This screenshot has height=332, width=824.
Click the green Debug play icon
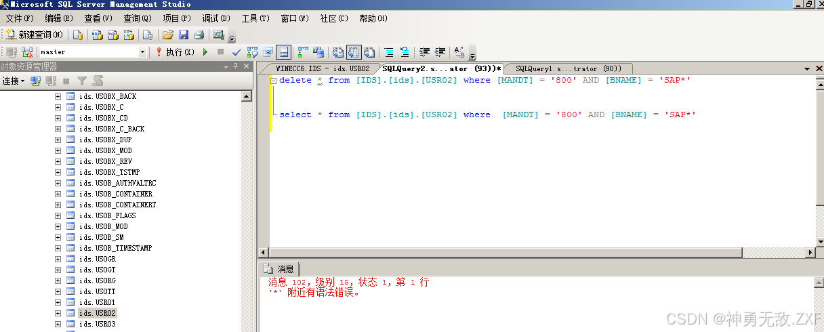(x=205, y=51)
